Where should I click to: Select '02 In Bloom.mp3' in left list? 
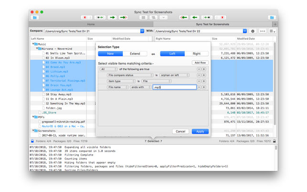pyautogui.click(x=58, y=58)
